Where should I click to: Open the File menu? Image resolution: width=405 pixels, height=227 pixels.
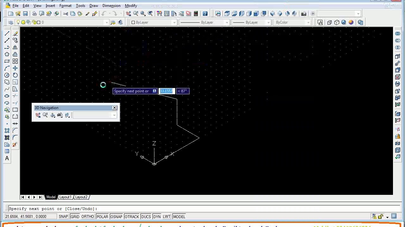(15, 6)
